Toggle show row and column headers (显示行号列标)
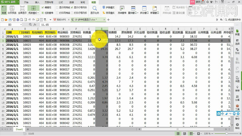Screen dimensions: 242x136 tap(72, 8)
